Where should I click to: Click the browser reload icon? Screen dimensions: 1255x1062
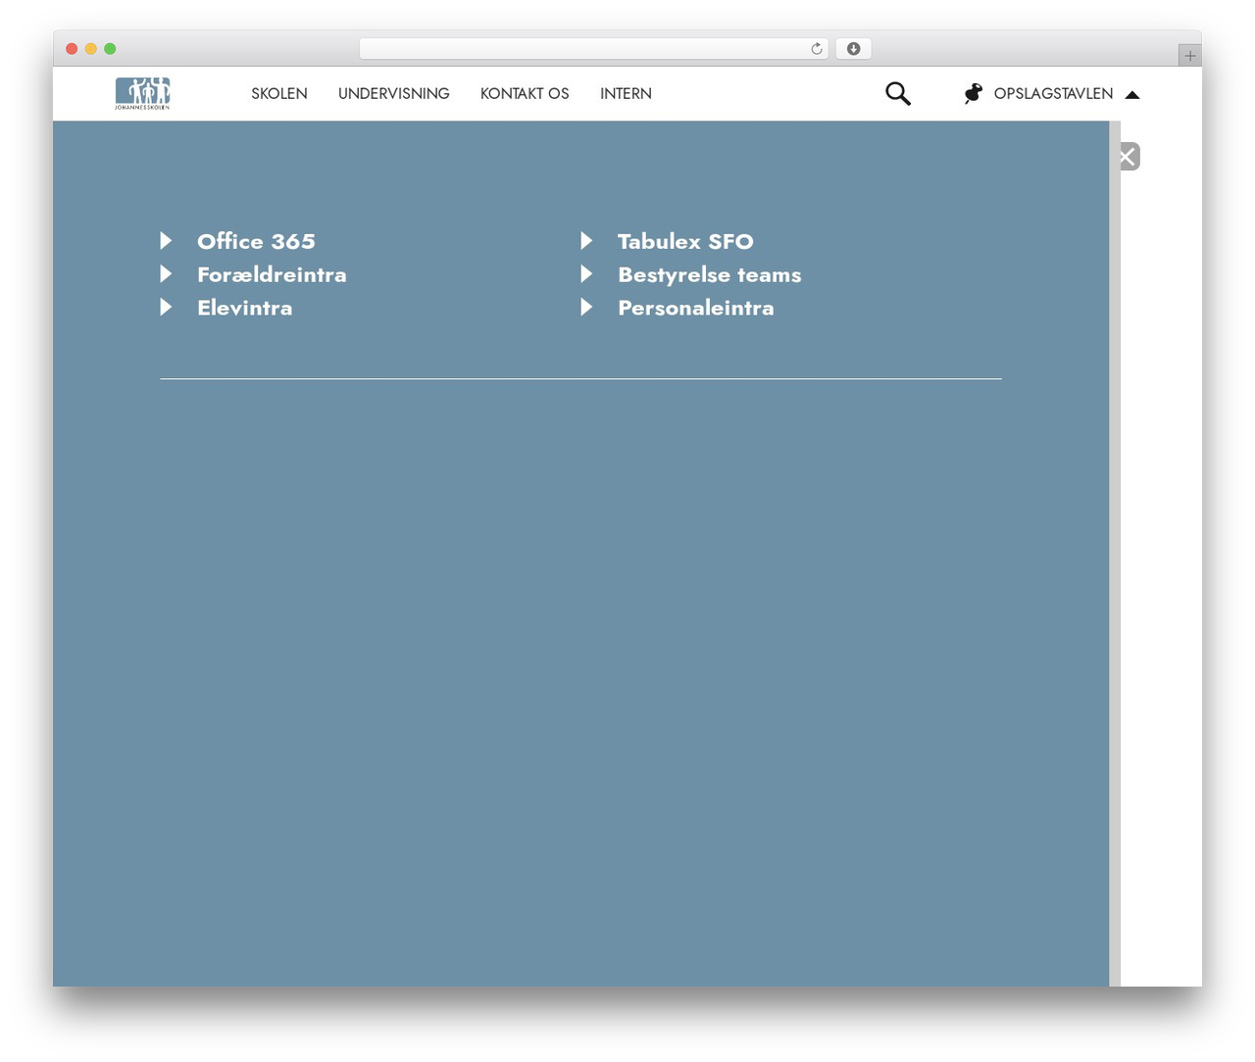[817, 49]
